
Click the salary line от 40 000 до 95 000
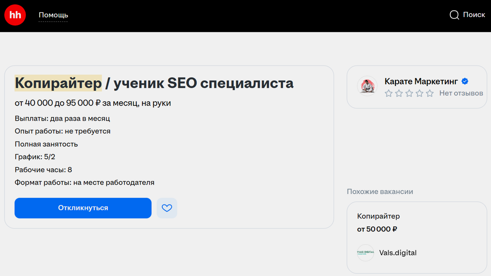point(92,103)
